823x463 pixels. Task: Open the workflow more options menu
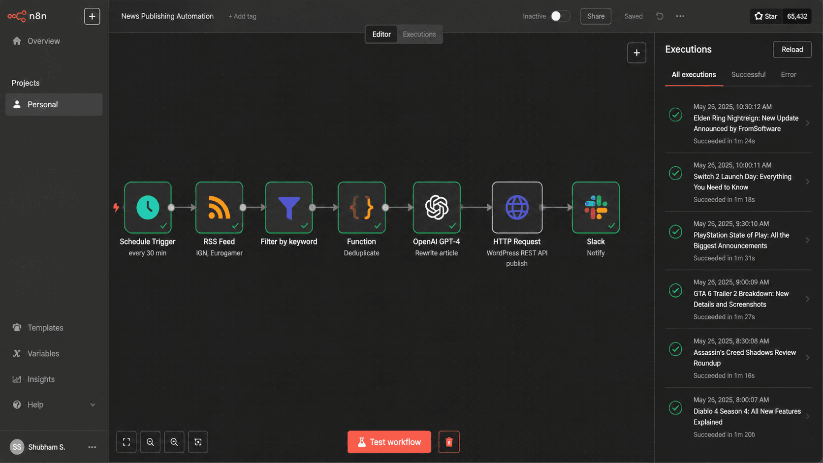pos(680,16)
